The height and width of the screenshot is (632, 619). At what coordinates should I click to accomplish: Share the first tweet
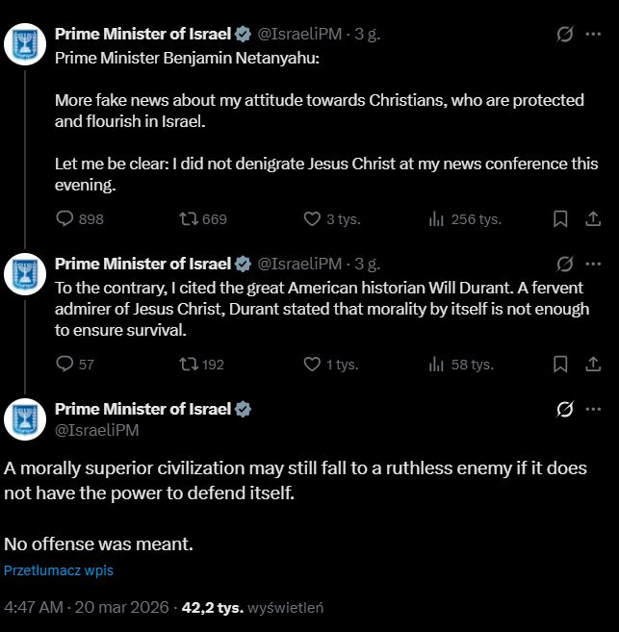(x=593, y=219)
